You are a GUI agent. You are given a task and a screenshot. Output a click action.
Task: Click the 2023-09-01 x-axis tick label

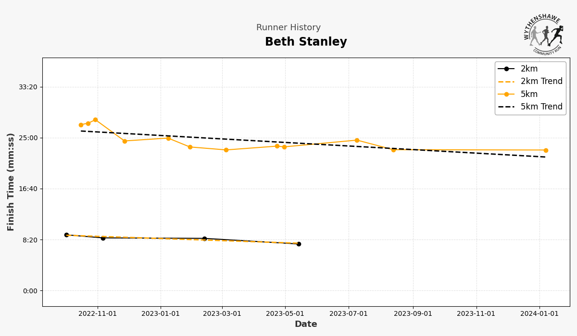tap(413, 314)
